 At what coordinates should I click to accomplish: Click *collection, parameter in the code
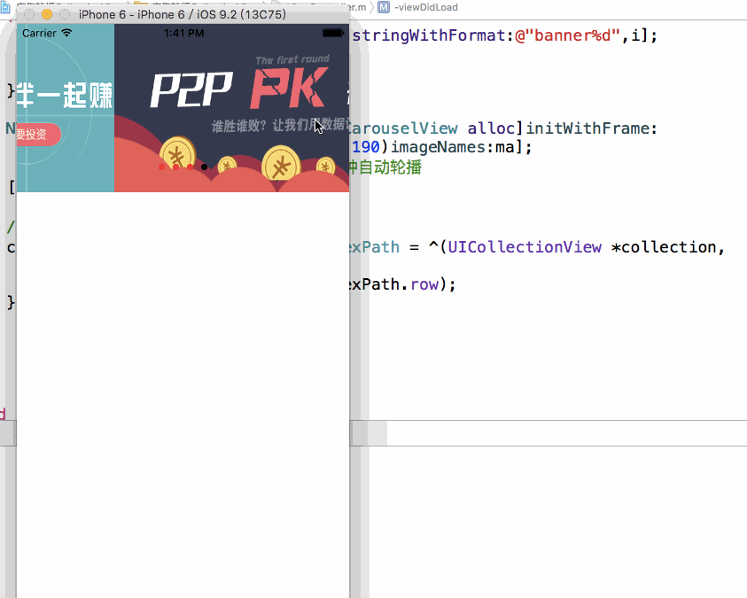tap(668, 247)
